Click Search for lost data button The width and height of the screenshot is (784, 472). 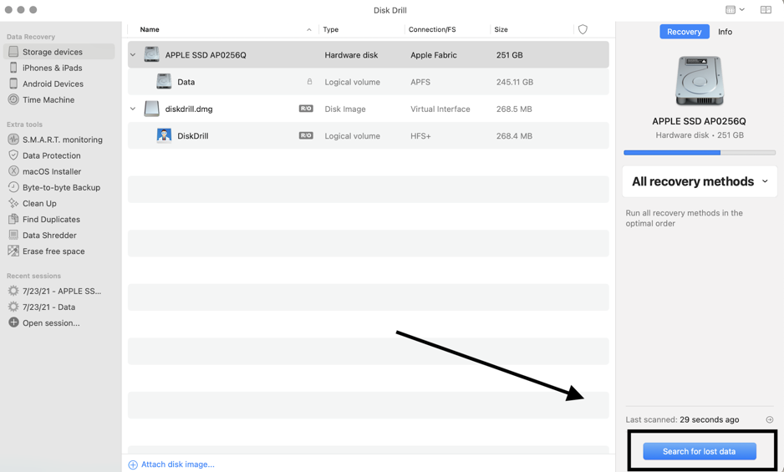699,451
